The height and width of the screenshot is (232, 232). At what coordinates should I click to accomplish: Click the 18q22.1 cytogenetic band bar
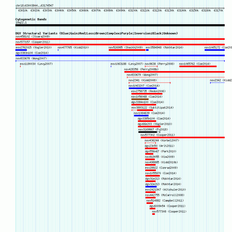[x=120, y=25]
